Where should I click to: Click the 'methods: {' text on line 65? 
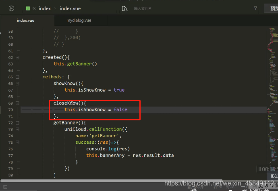[56, 77]
